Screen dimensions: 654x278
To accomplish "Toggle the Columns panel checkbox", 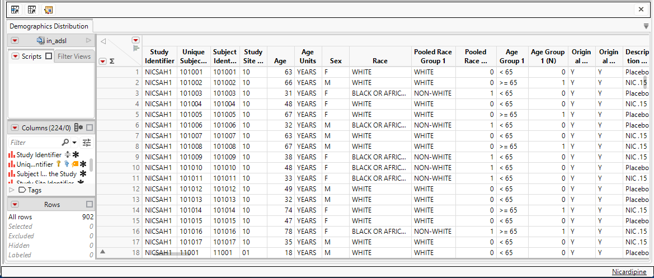I will coord(90,128).
